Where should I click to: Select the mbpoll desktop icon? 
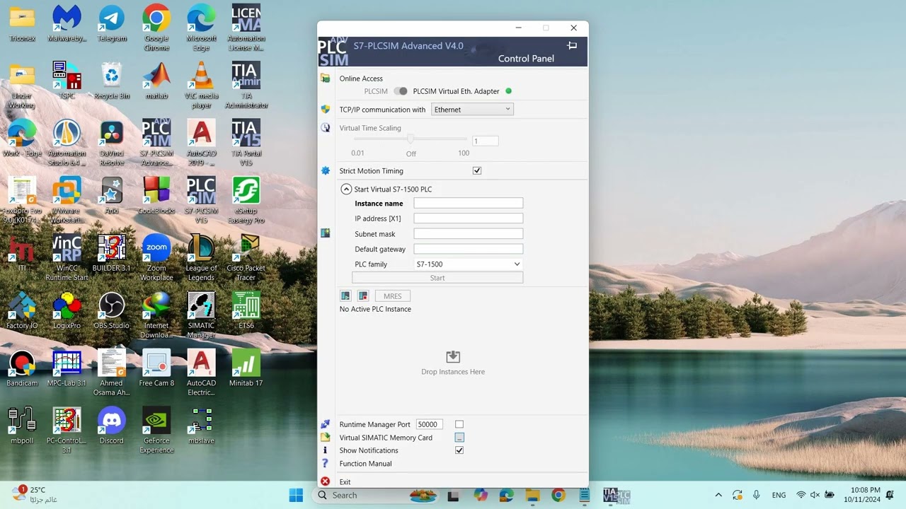[x=22, y=426]
